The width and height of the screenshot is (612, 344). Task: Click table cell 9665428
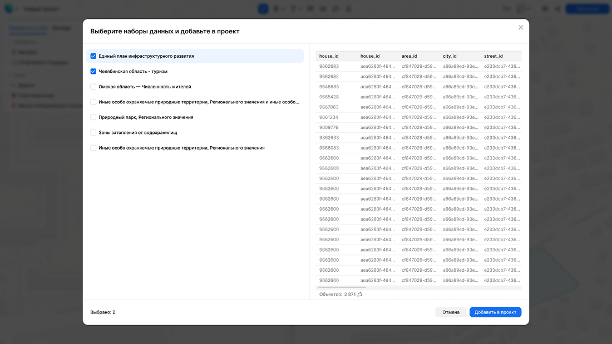329,97
